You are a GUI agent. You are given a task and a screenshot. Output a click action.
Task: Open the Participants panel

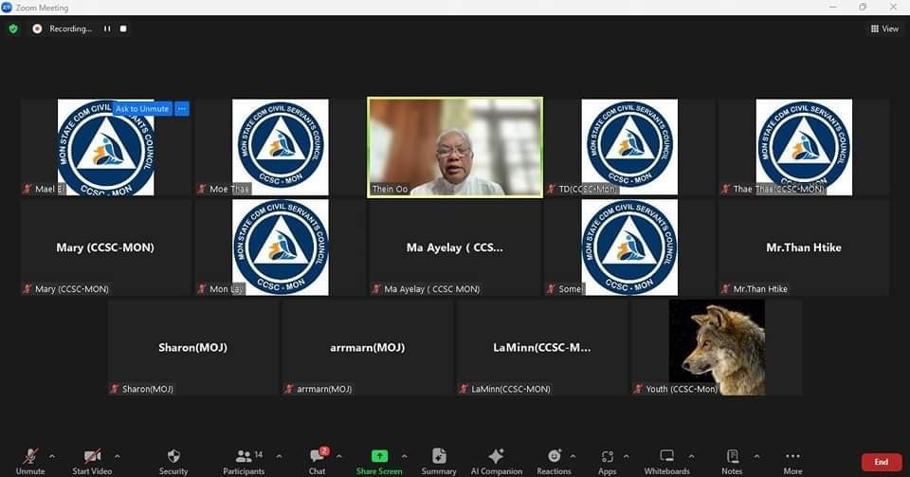click(x=244, y=461)
